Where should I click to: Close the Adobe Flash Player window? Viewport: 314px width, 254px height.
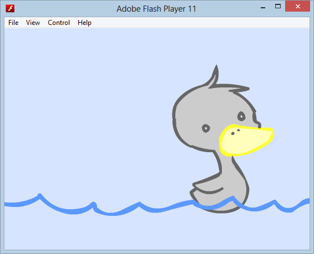coord(297,7)
